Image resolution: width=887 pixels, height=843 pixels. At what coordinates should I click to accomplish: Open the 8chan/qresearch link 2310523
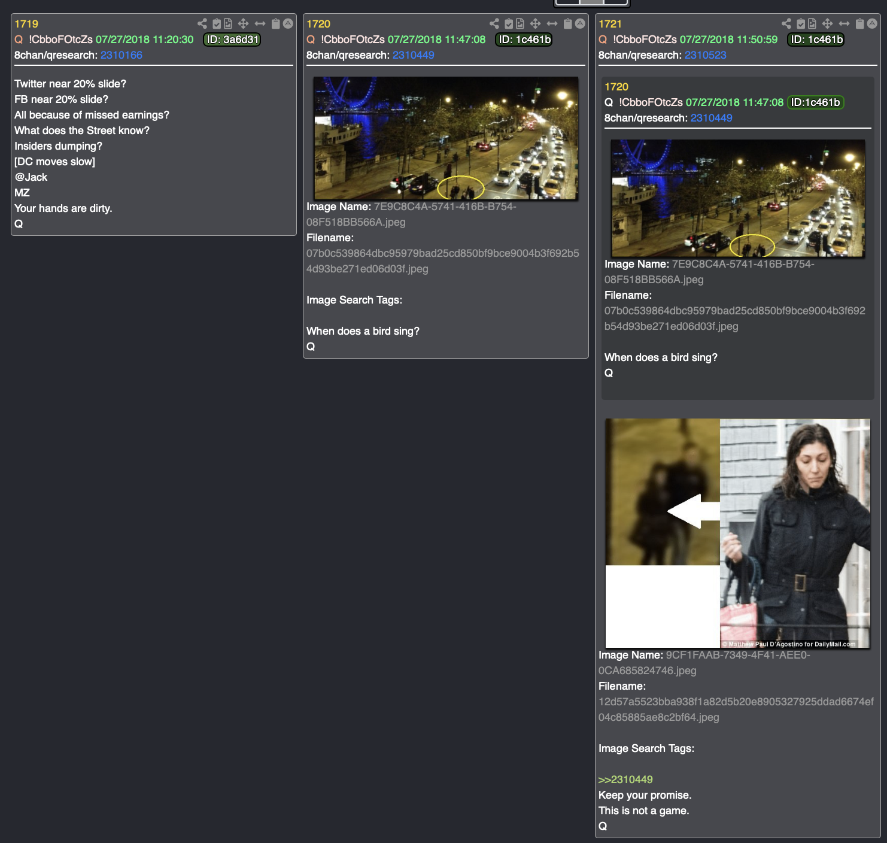point(706,55)
